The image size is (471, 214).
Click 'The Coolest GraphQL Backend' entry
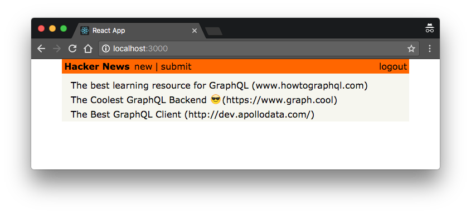tap(203, 100)
